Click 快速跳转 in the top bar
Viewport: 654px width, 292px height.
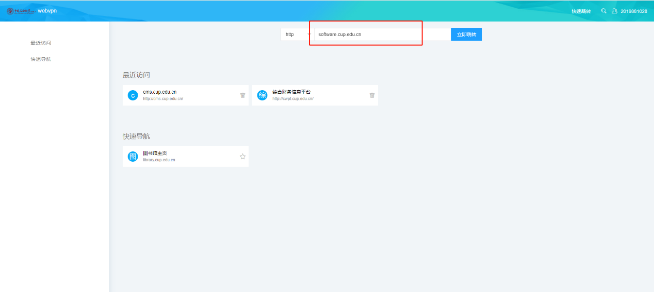pyautogui.click(x=581, y=11)
